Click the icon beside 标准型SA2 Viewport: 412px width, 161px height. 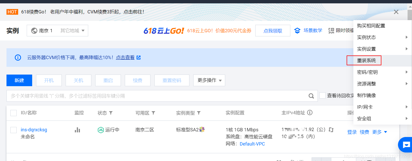[x=202, y=129]
